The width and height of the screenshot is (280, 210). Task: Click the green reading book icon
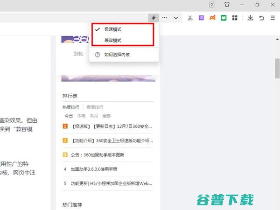[x=224, y=18]
